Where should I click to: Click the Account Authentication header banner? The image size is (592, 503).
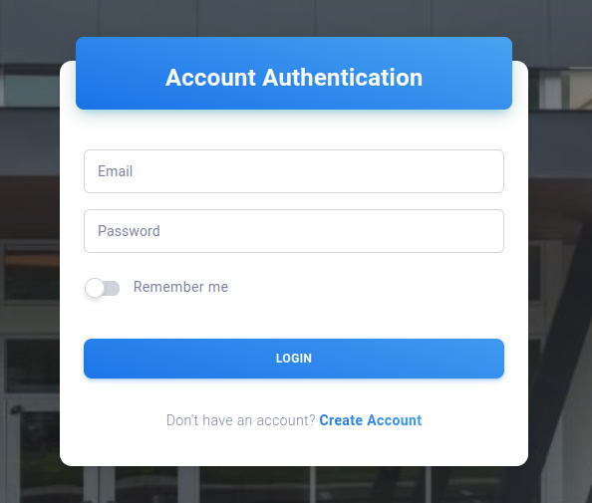point(294,73)
